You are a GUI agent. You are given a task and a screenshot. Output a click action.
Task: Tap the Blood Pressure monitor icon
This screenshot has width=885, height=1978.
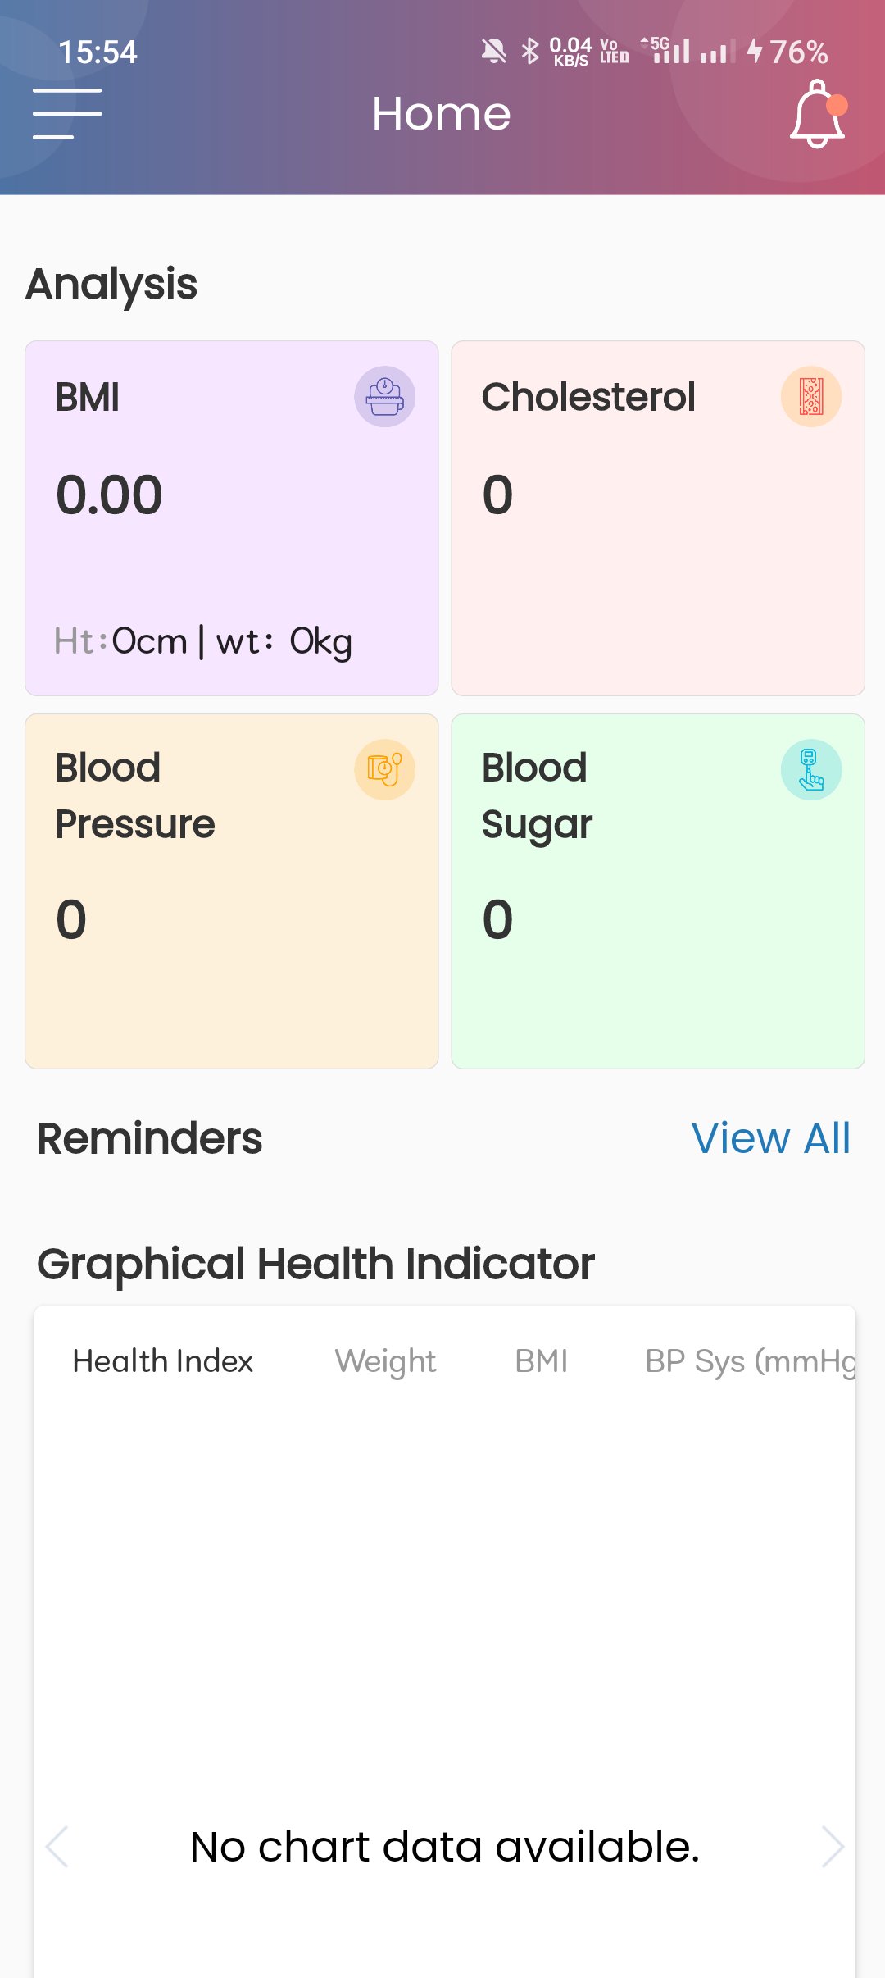pyautogui.click(x=384, y=769)
